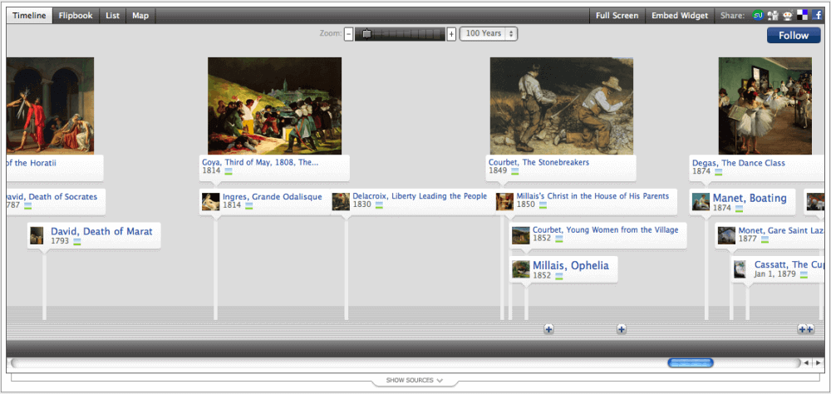Screen dimensions: 831x394
Task: Open the Embed Widget option
Action: (x=680, y=16)
